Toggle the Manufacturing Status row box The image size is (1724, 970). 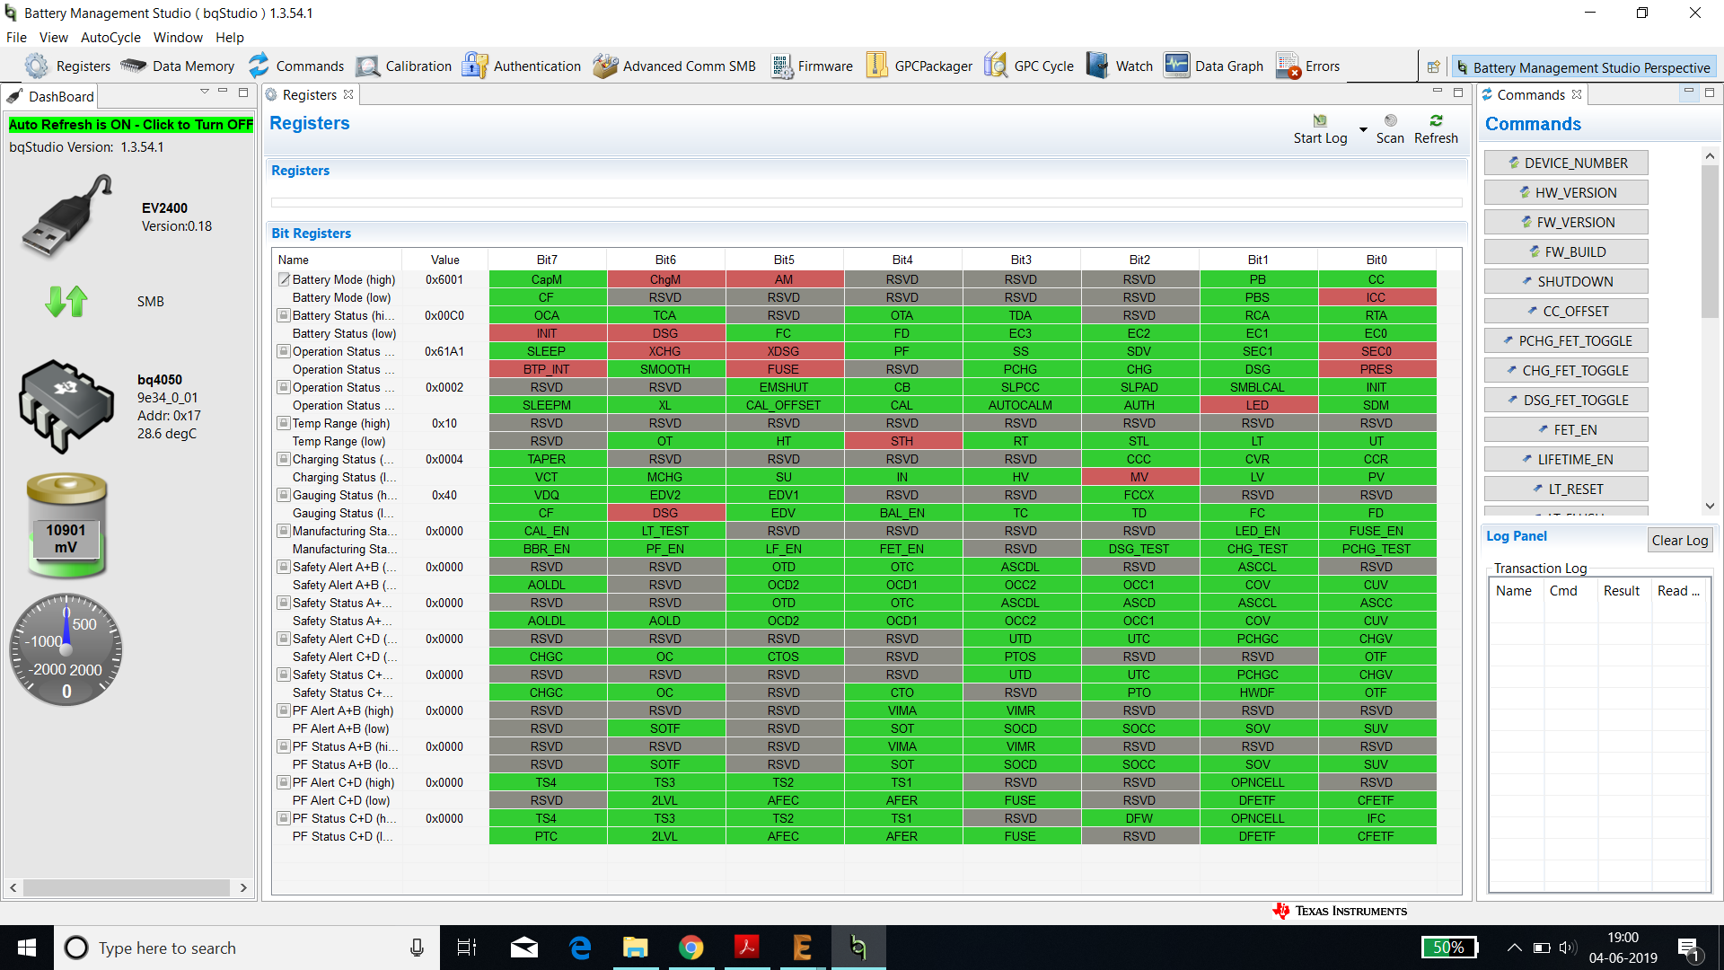point(284,531)
